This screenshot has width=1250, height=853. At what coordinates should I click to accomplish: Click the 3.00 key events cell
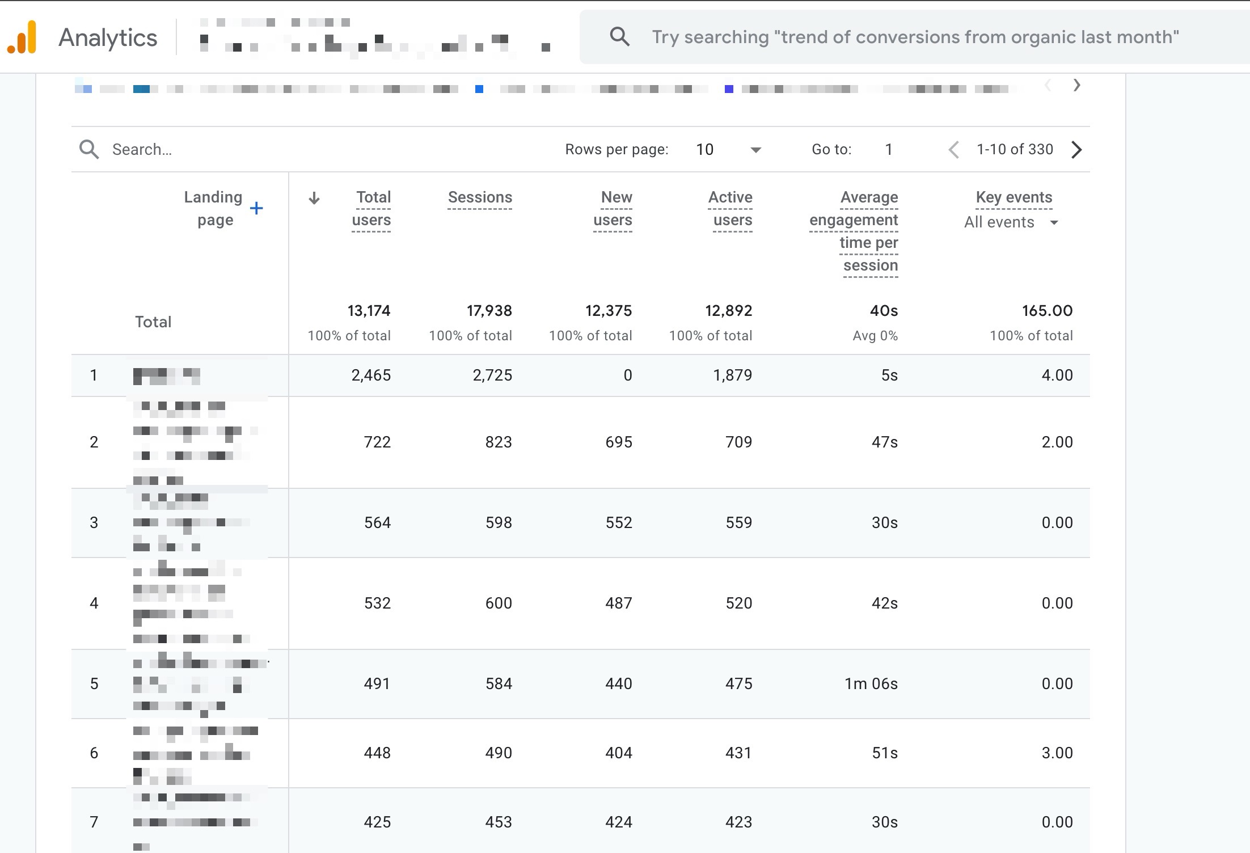click(1057, 753)
